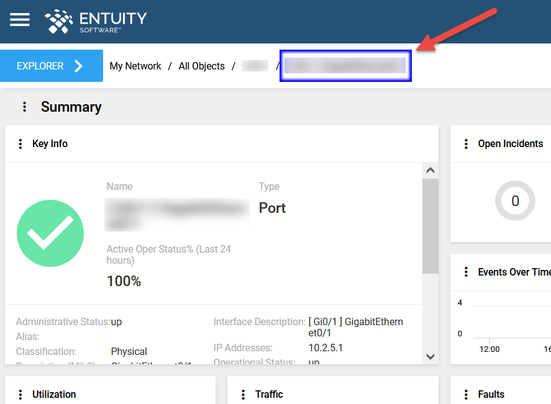Click the 100% oper status value
551x404 pixels.
124,281
